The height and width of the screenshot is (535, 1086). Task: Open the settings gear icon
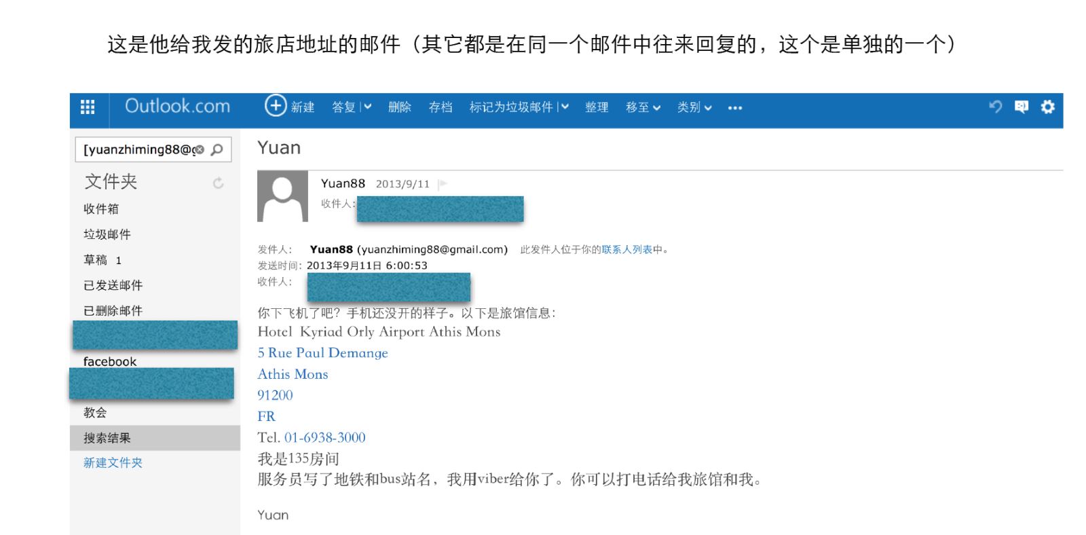click(1047, 107)
